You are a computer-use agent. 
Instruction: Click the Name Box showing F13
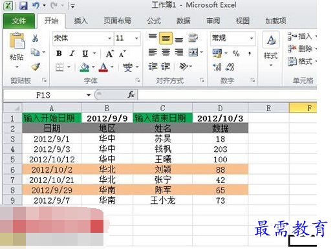(x=43, y=95)
